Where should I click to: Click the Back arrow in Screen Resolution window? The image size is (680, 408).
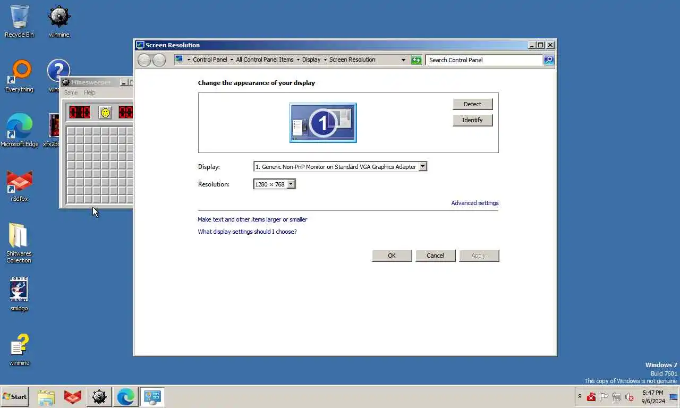[x=144, y=60]
